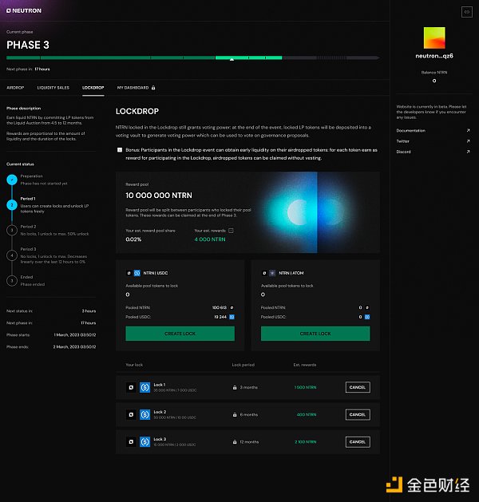Viewport: 479px width, 502px height.
Task: Switch to the Liquidity Sales tab
Action: (53, 87)
